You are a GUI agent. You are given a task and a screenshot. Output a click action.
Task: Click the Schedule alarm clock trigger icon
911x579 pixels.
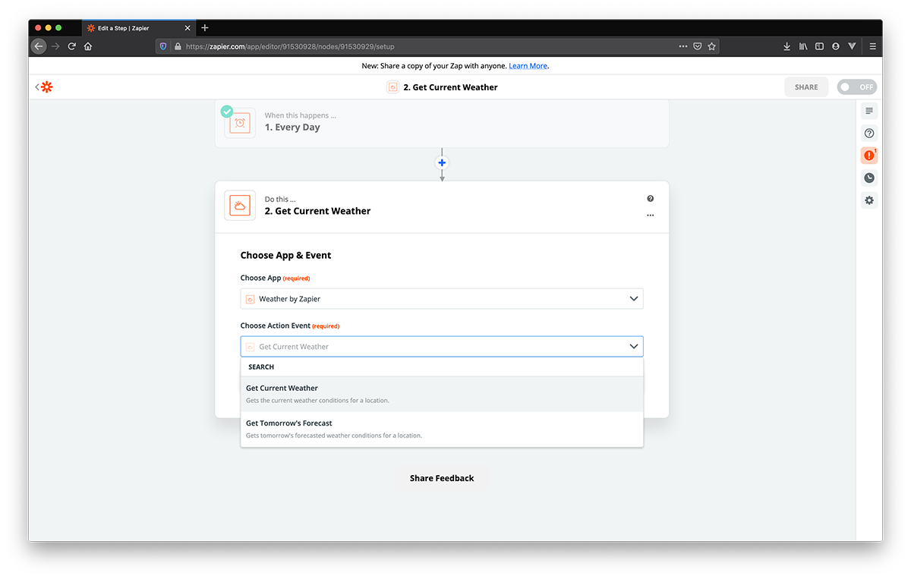pos(240,123)
